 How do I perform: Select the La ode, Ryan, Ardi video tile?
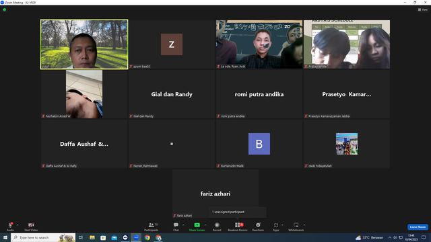(x=259, y=44)
